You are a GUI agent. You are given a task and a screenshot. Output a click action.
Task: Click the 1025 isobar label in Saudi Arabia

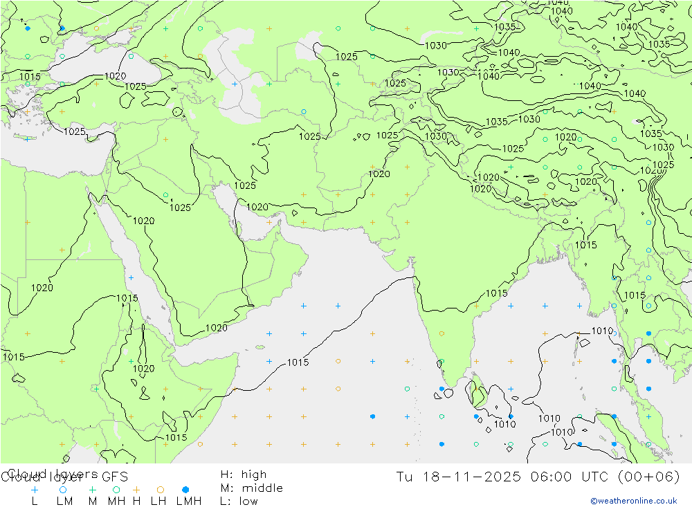coord(180,208)
